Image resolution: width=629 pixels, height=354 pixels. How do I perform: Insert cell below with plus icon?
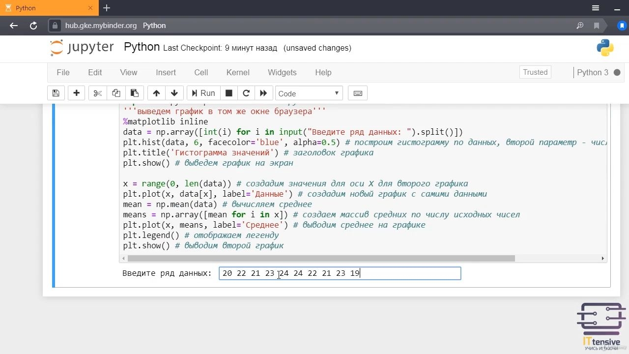point(76,93)
